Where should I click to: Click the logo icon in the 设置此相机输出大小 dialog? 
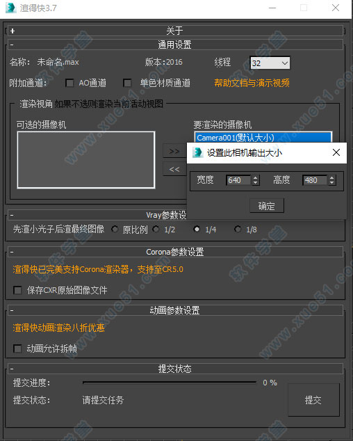tap(197, 152)
